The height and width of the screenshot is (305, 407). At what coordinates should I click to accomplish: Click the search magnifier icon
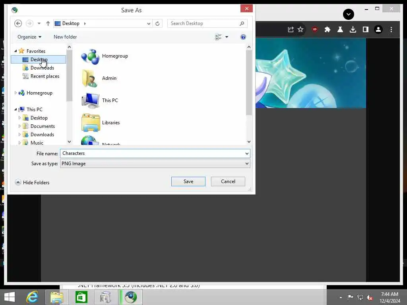[x=242, y=23]
